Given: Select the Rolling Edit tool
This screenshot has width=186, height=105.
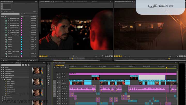Looking at the screenshot, I should point(49,70).
